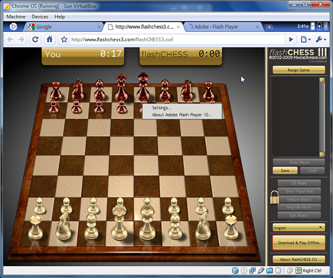
Task: Open About flashCHESS III
Action: (298, 259)
